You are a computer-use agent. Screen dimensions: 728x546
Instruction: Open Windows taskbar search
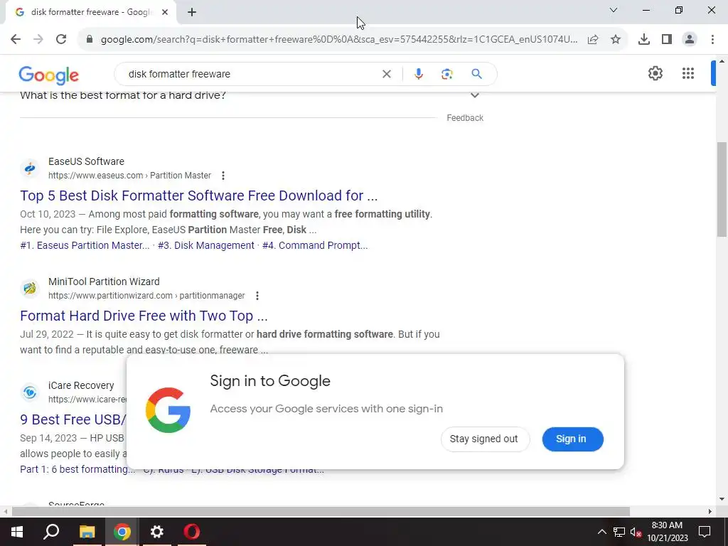tap(51, 532)
